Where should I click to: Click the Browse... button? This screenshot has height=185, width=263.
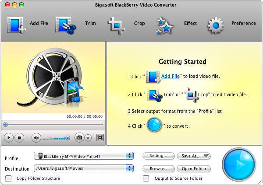(x=159, y=168)
